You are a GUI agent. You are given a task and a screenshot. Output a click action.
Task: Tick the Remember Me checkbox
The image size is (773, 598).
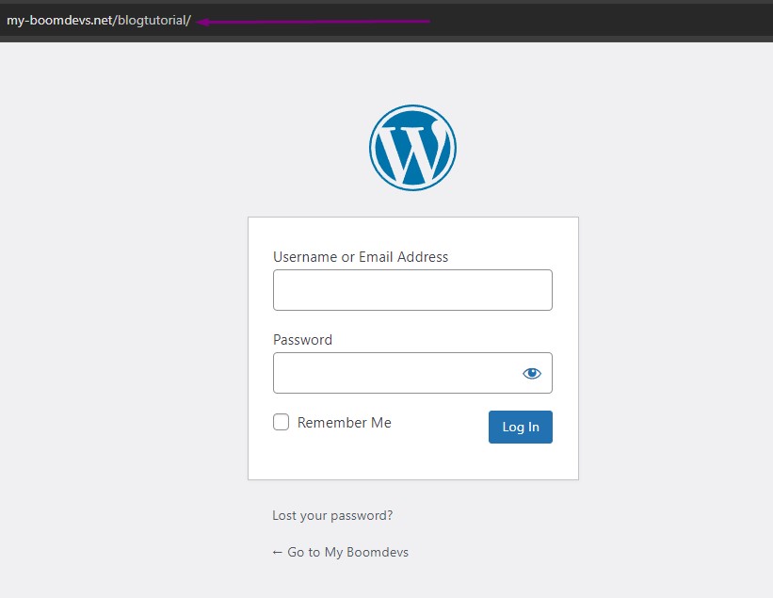point(281,422)
